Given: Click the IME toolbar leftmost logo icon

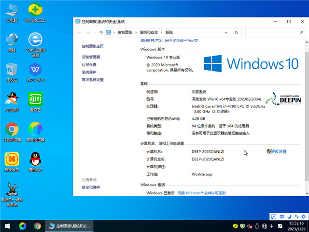Looking at the screenshot, I should [274, 217].
